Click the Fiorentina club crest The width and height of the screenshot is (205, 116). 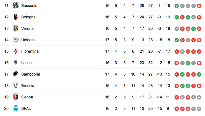point(16,51)
